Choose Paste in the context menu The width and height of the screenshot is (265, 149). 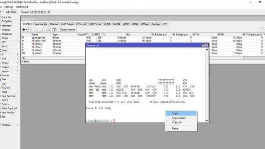coord(181,128)
